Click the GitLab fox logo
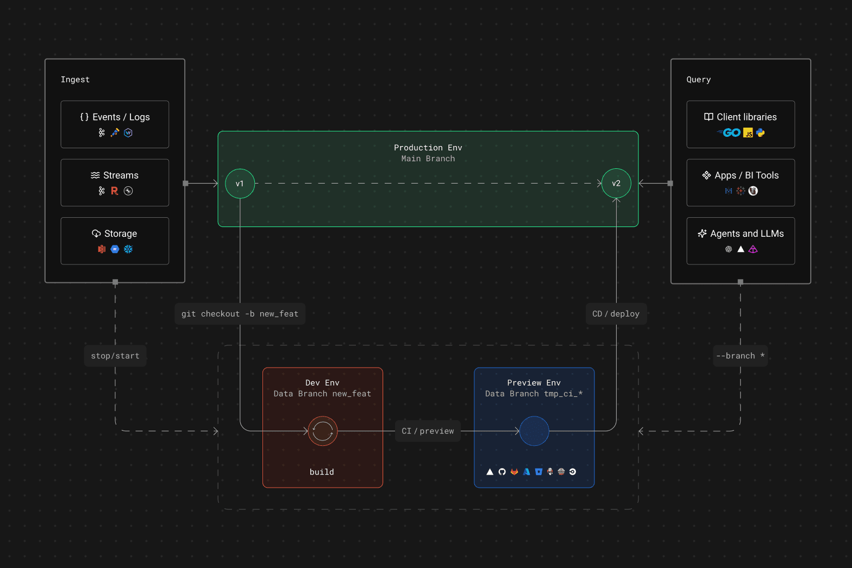 [x=514, y=472]
